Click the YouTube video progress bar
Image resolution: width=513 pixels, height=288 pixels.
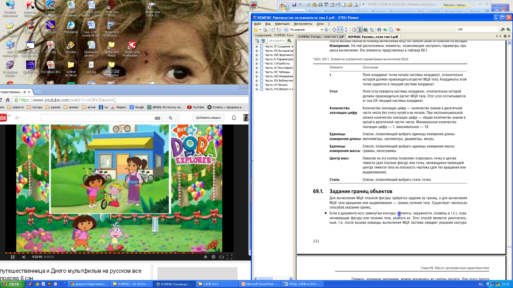[119, 253]
